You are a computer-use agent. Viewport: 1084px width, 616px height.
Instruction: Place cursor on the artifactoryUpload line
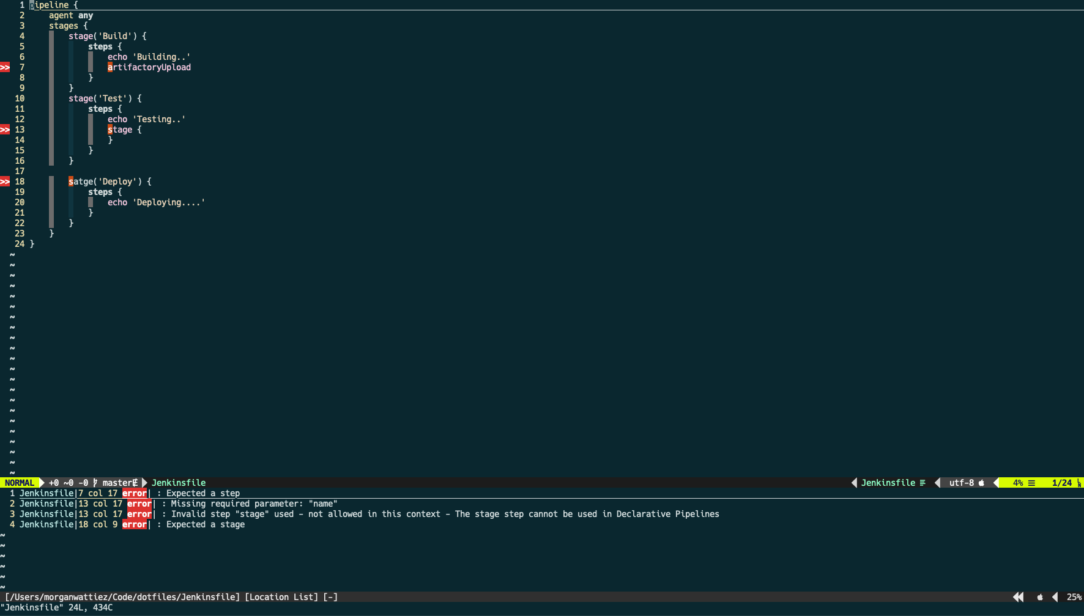[x=149, y=67]
